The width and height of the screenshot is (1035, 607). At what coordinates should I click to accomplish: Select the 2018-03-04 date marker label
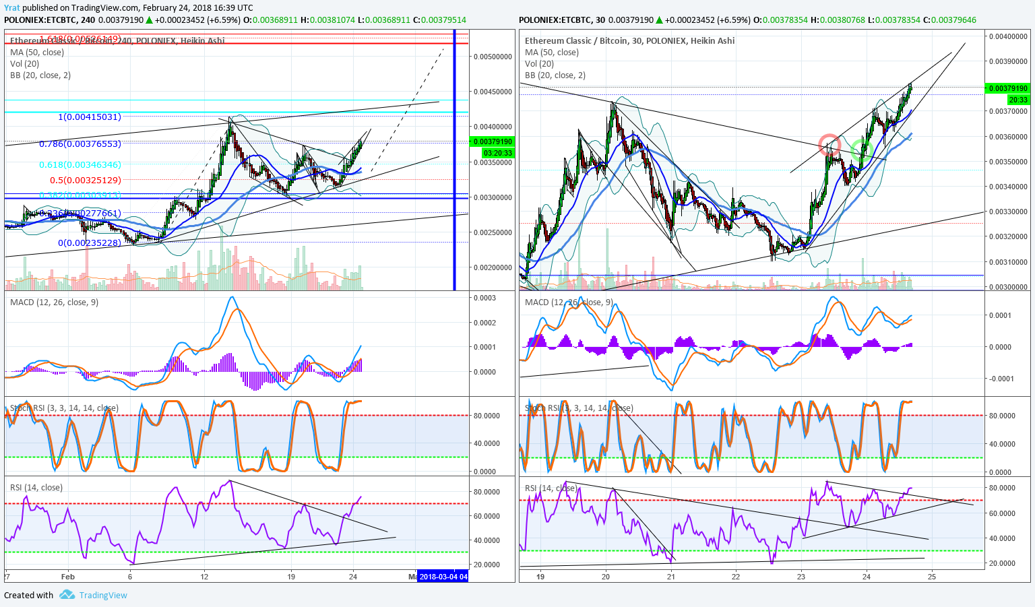click(443, 577)
